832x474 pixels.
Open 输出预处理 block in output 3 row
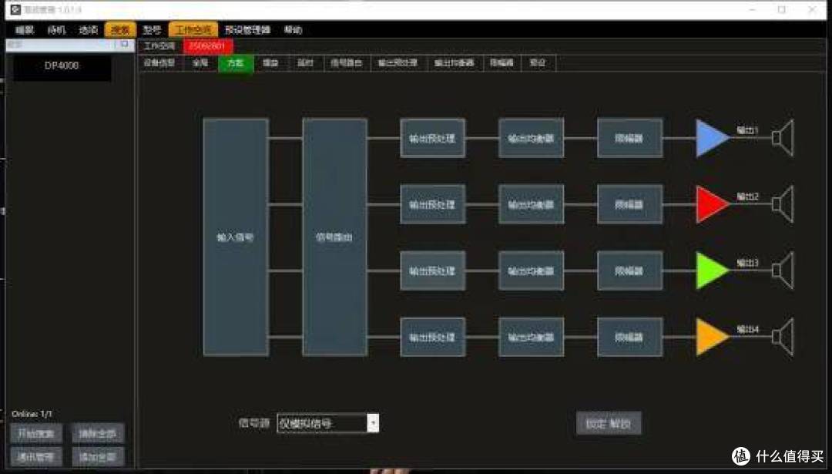tap(432, 271)
